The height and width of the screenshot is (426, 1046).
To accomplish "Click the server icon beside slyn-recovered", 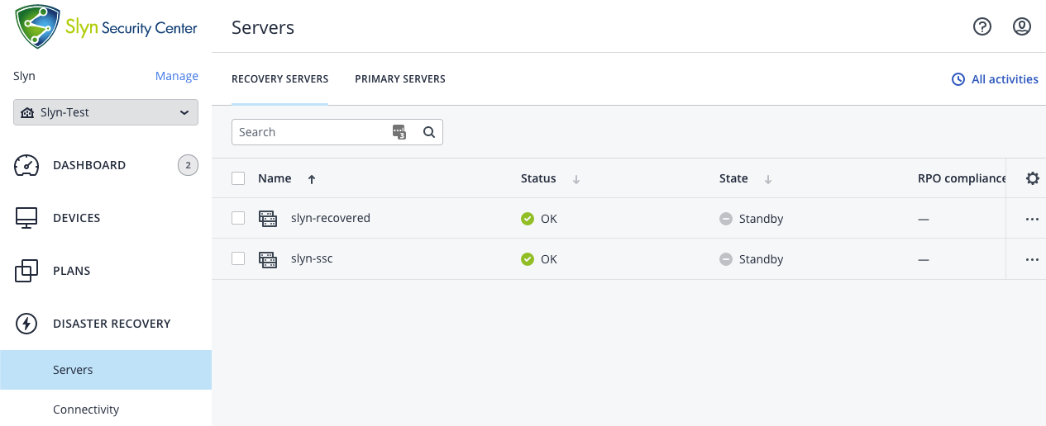I will tap(268, 219).
